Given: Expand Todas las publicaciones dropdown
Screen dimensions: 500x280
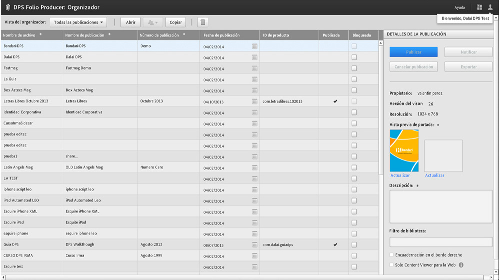Looking at the screenshot, I should (79, 22).
